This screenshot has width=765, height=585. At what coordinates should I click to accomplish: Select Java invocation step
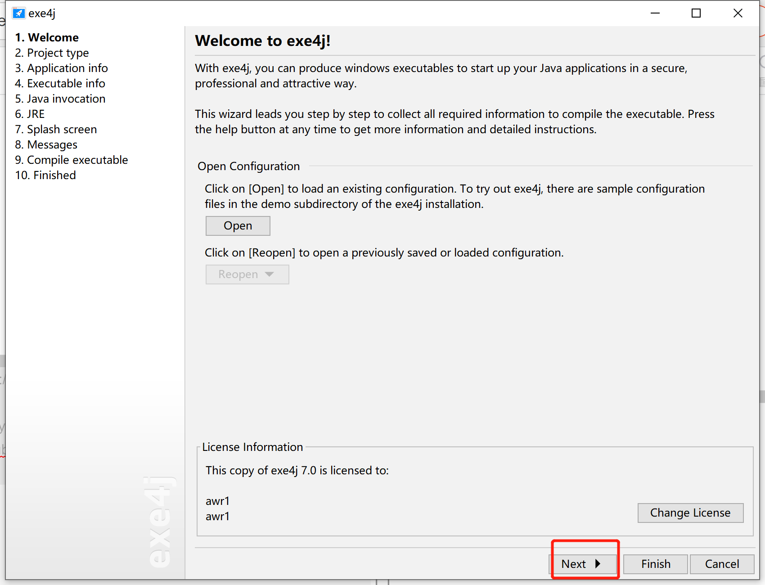pyautogui.click(x=60, y=99)
